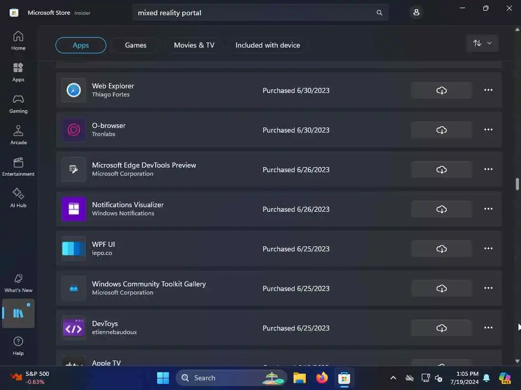This screenshot has height=390, width=521.
Task: Open the user account profile icon
Action: pyautogui.click(x=416, y=13)
